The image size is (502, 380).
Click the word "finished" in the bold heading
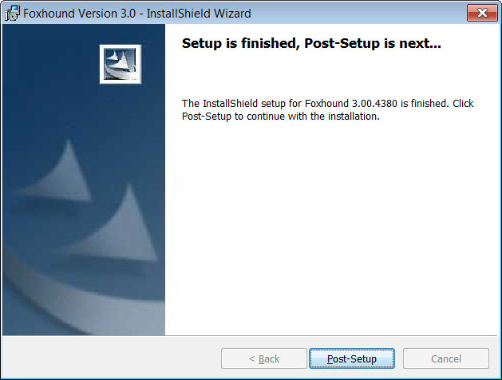coord(270,43)
